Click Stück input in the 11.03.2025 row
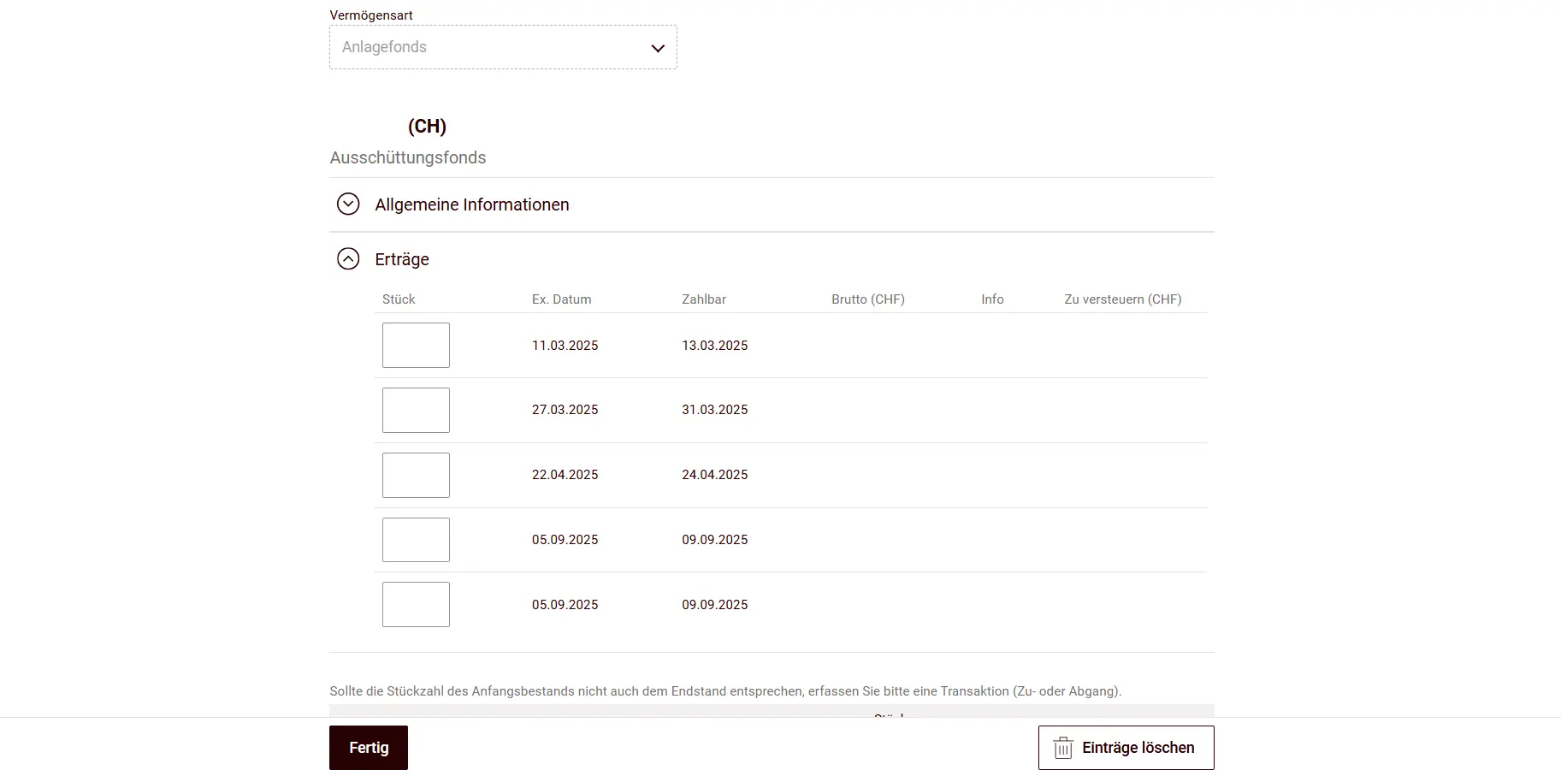The height and width of the screenshot is (776, 1561). point(416,345)
